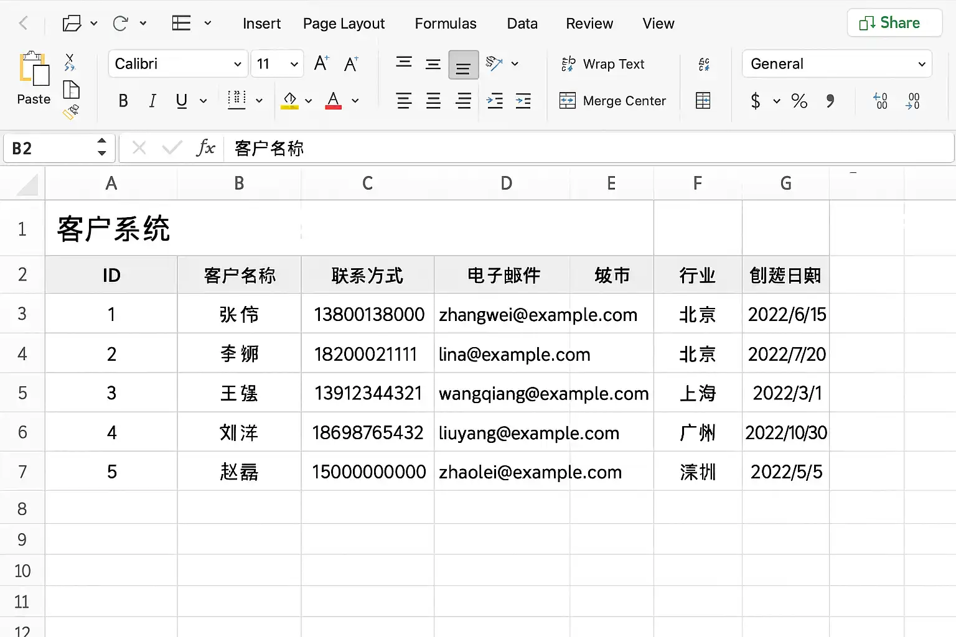Click the Paste clipboard icon

pos(34,70)
